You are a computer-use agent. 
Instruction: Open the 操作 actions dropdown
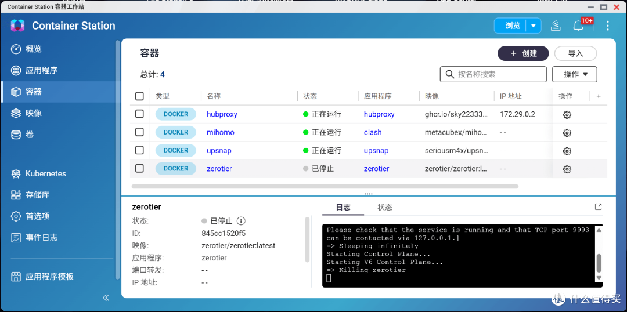(x=575, y=74)
